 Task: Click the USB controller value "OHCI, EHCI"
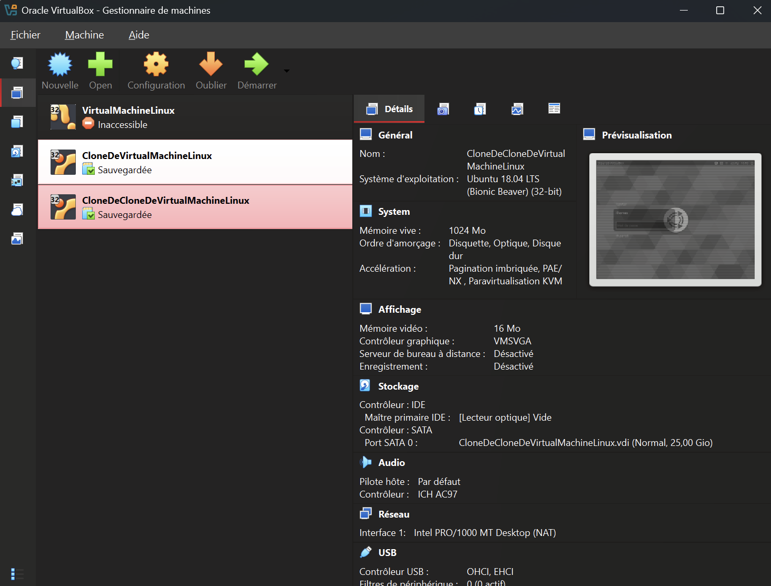(x=490, y=572)
